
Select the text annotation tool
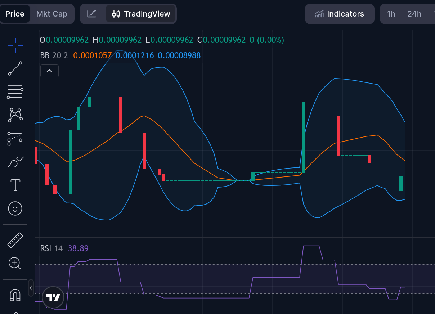[15, 185]
